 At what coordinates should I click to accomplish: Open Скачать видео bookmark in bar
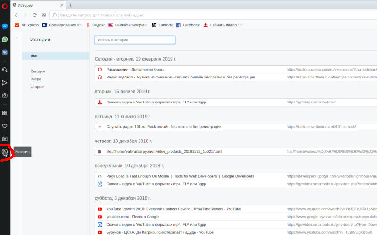tap(223, 25)
